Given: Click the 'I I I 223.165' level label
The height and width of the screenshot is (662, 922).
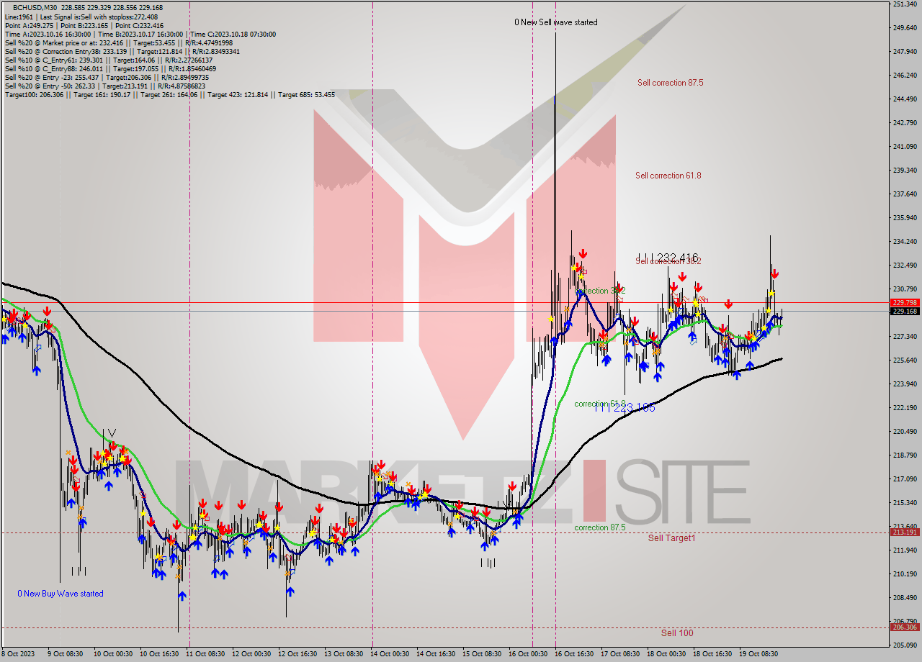Looking at the screenshot, I should pyautogui.click(x=625, y=407).
